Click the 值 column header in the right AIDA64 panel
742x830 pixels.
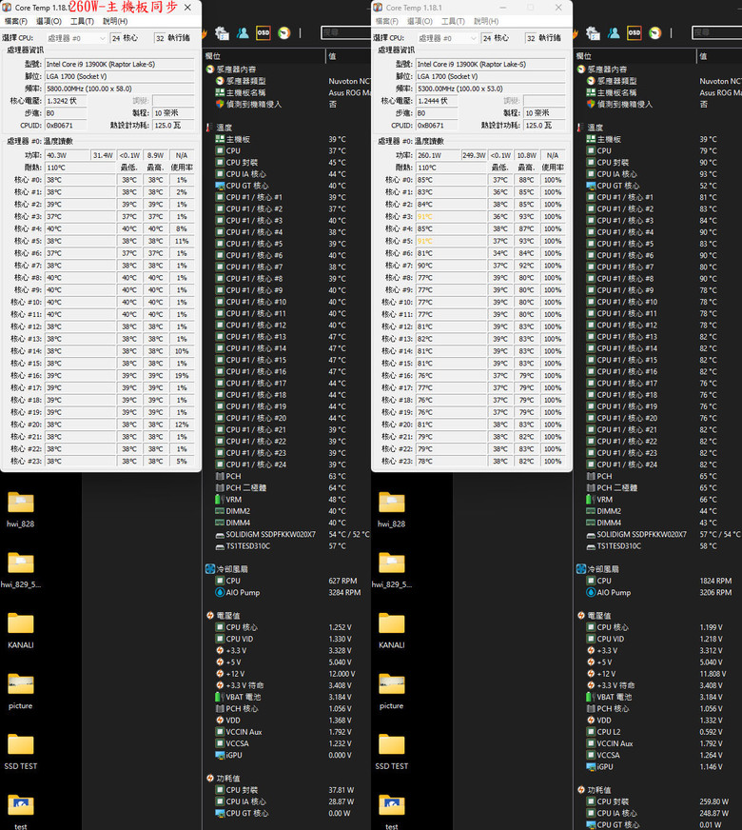[720, 56]
